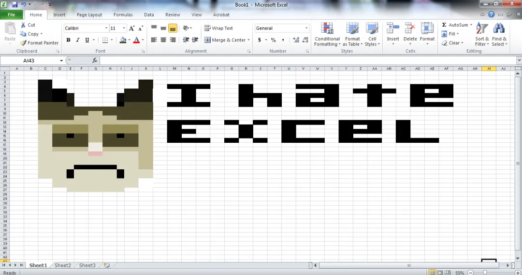Align text to top
The height and width of the screenshot is (275, 522).
click(x=154, y=28)
